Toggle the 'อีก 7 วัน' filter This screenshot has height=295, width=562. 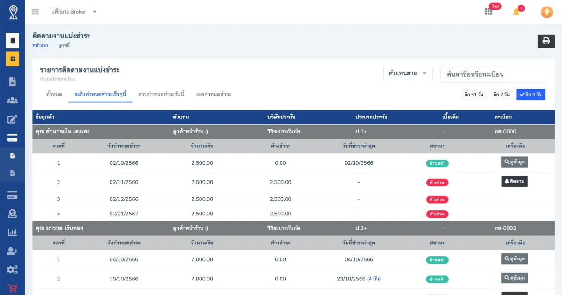point(501,95)
